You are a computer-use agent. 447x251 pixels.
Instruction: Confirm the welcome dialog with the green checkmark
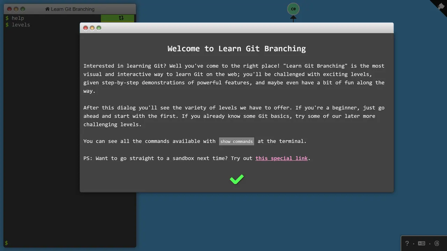(237, 179)
